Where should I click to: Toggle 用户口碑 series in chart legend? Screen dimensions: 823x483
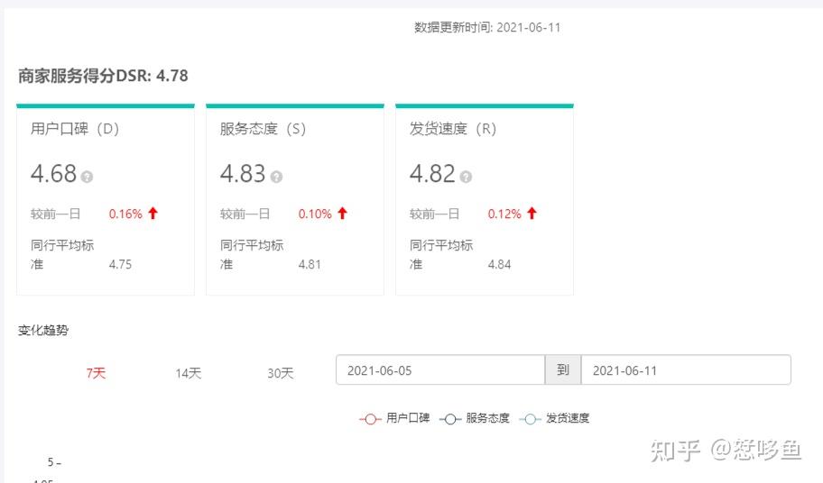click(x=394, y=418)
